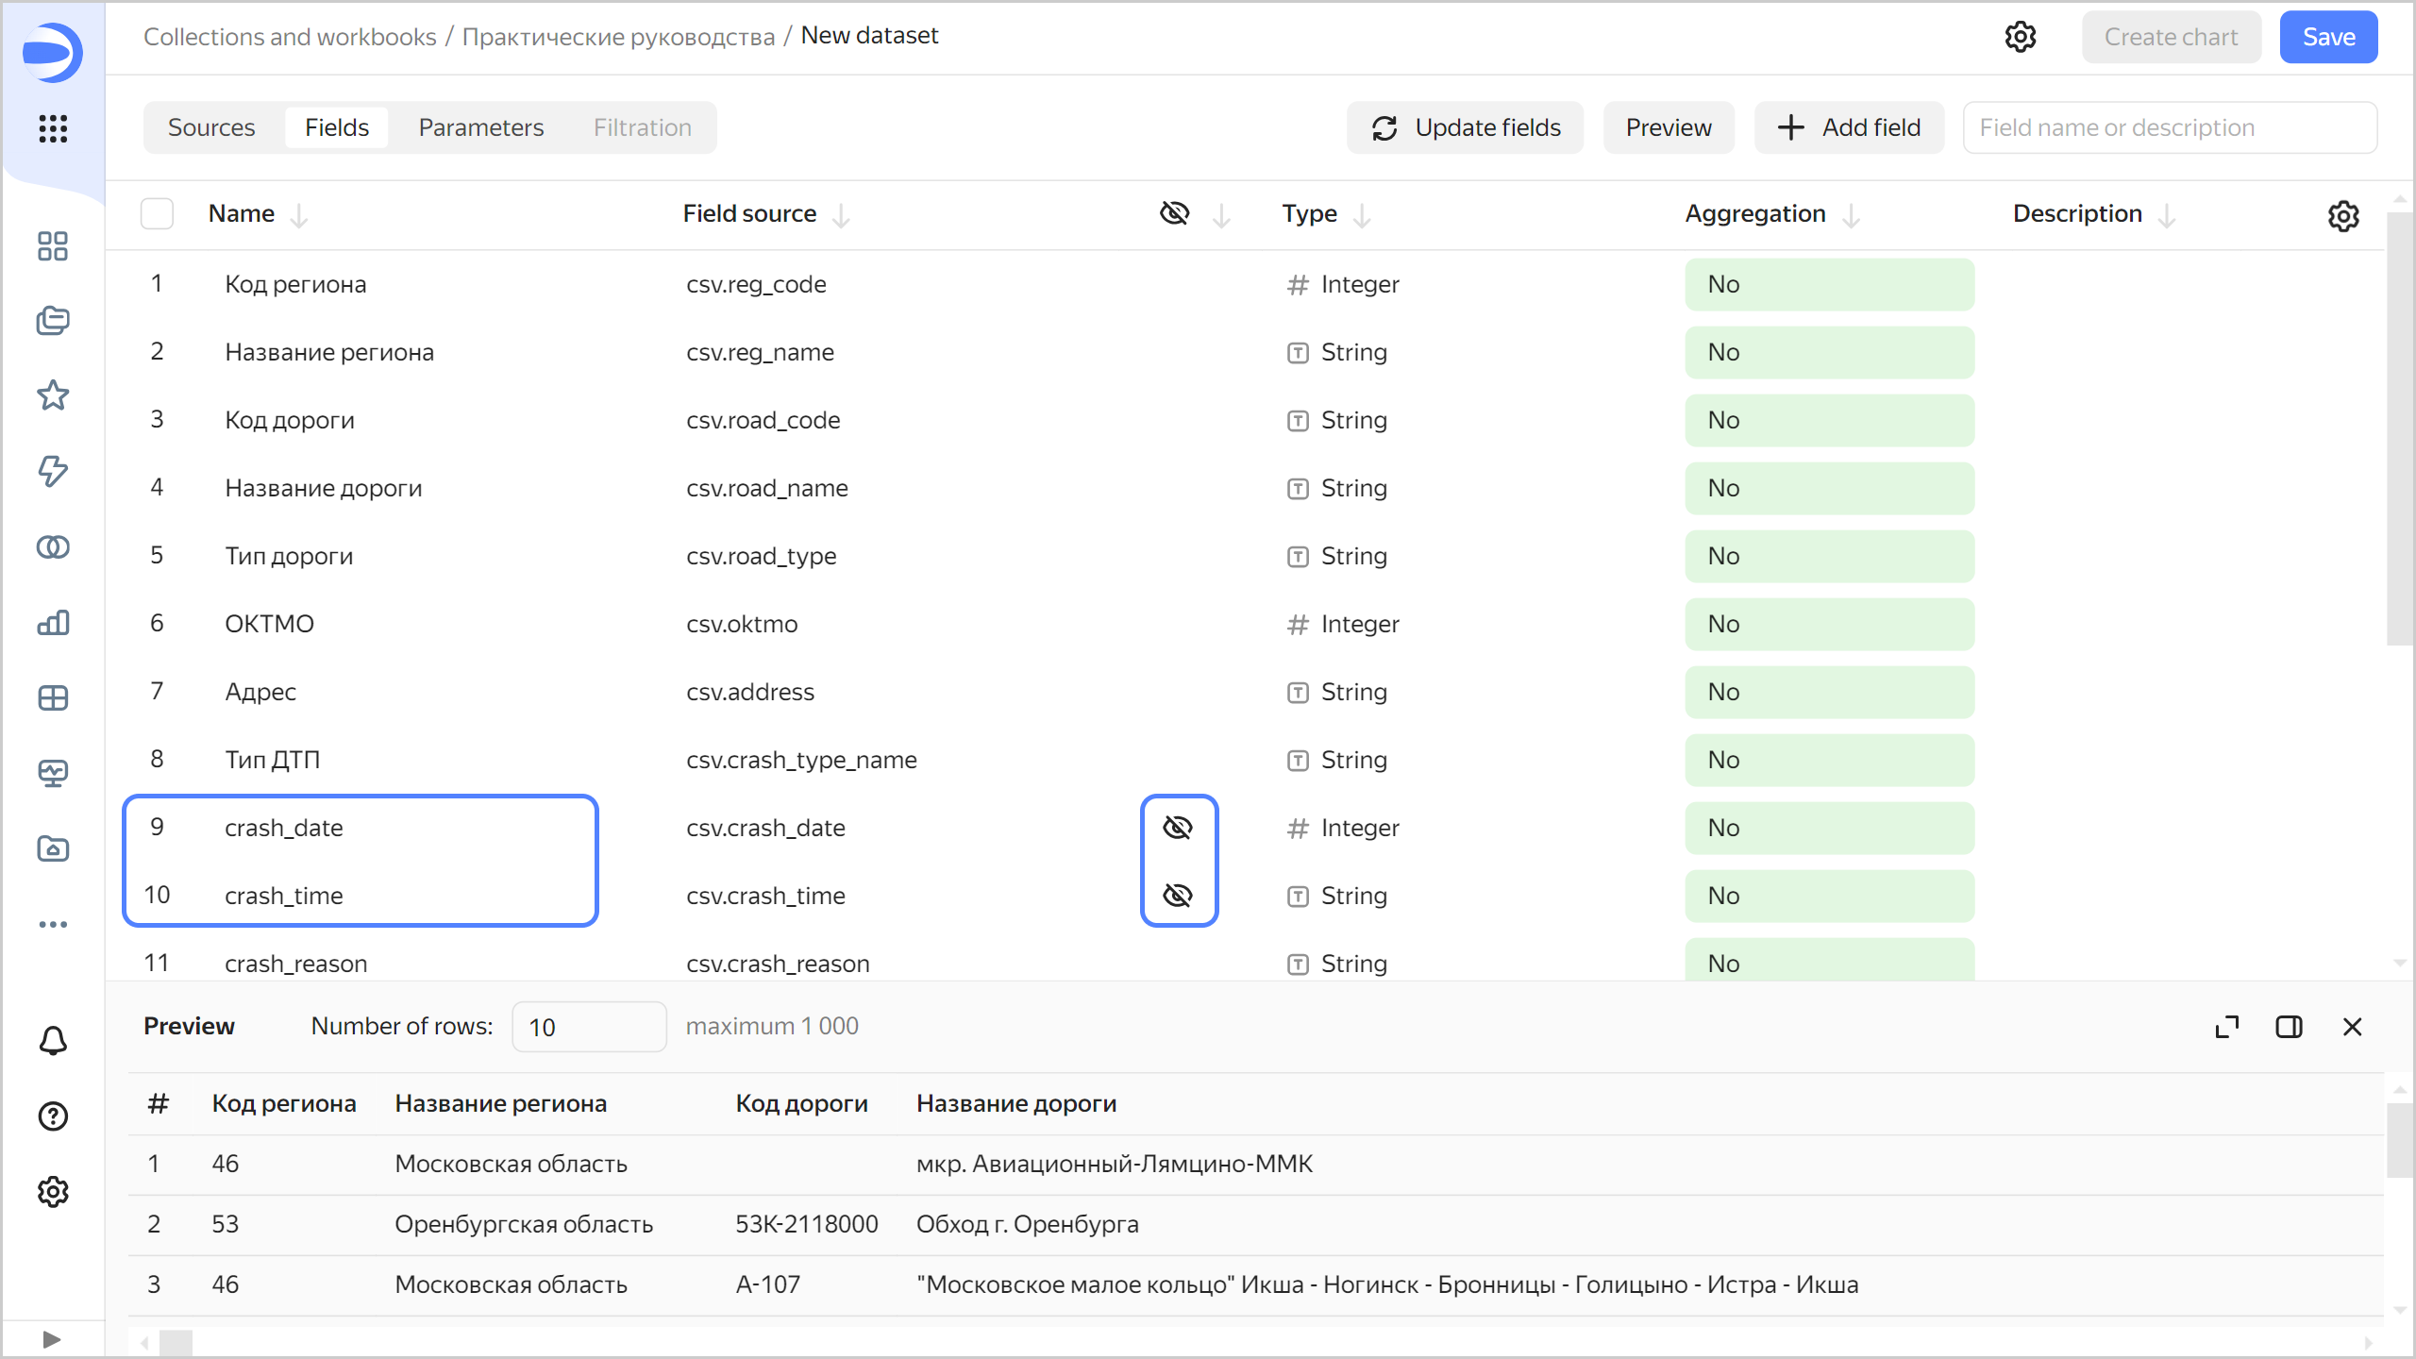The width and height of the screenshot is (2416, 1359).
Task: Open help question mark icon
Action: (53, 1116)
